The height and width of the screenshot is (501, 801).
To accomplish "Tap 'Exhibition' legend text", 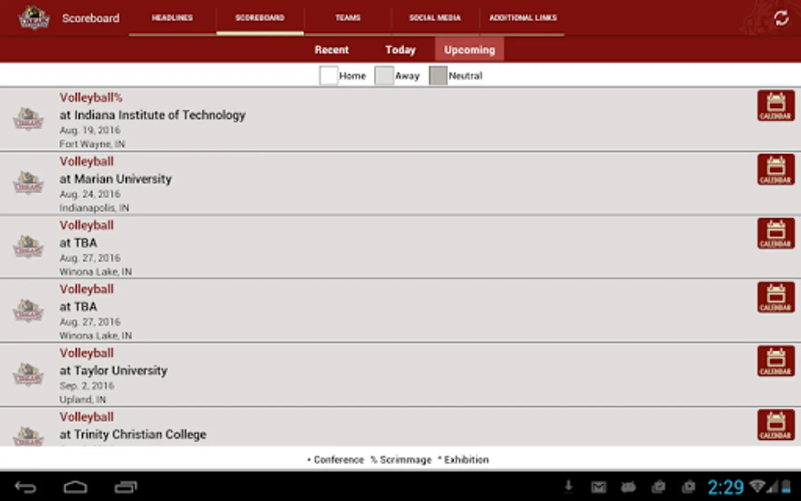I will [x=466, y=460].
